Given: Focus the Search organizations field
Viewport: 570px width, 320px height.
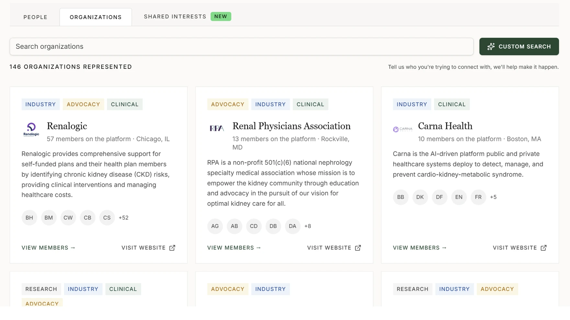Looking at the screenshot, I should click(241, 47).
